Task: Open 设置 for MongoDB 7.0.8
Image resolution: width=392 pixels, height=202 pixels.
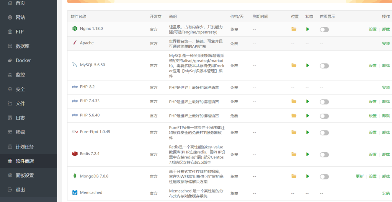Action: (373, 176)
